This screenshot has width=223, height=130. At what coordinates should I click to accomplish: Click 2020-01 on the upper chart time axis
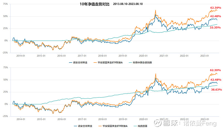pos(143,56)
